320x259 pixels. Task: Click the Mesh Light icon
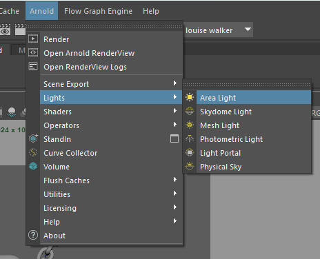click(190, 125)
